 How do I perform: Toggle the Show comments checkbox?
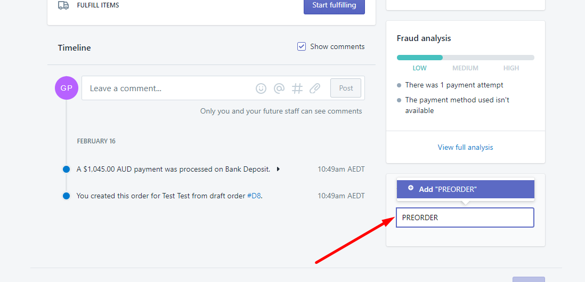click(302, 46)
